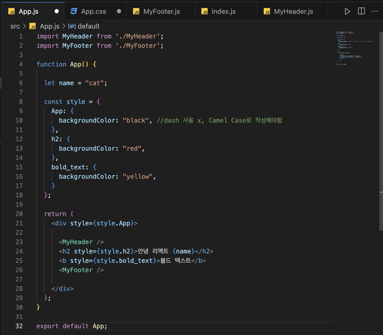Expand the chevron after App.js in breadcrumbs

click(63, 26)
